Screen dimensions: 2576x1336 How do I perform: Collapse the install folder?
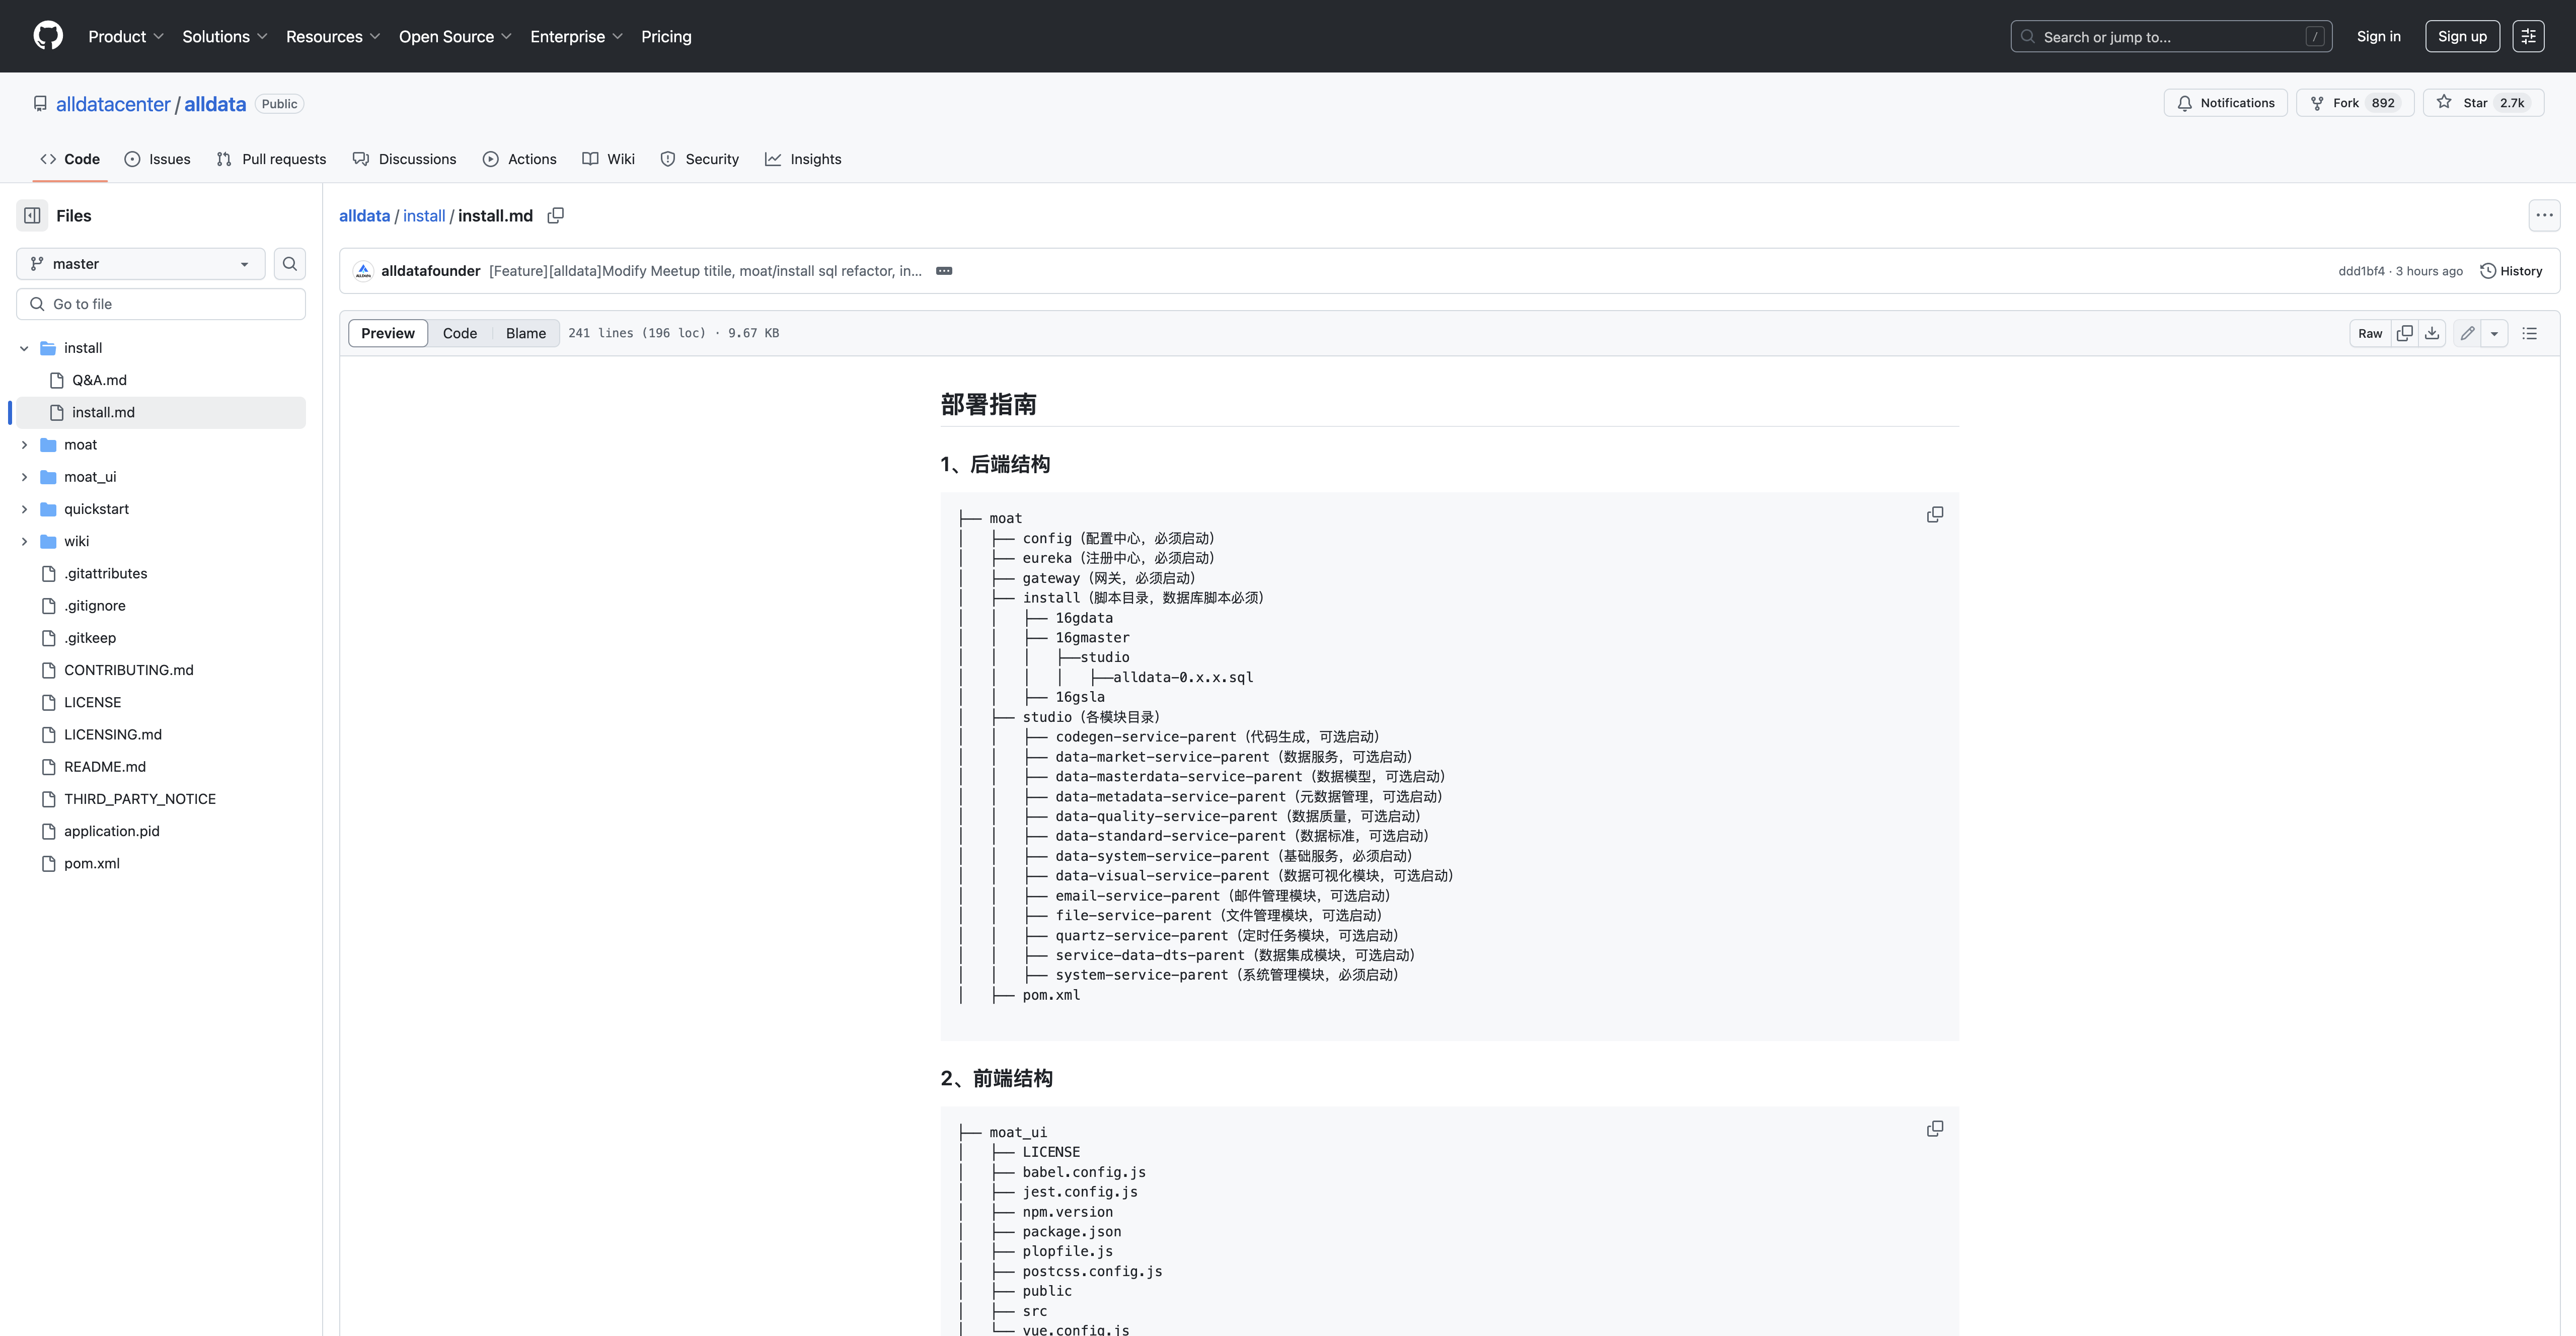pos(24,348)
